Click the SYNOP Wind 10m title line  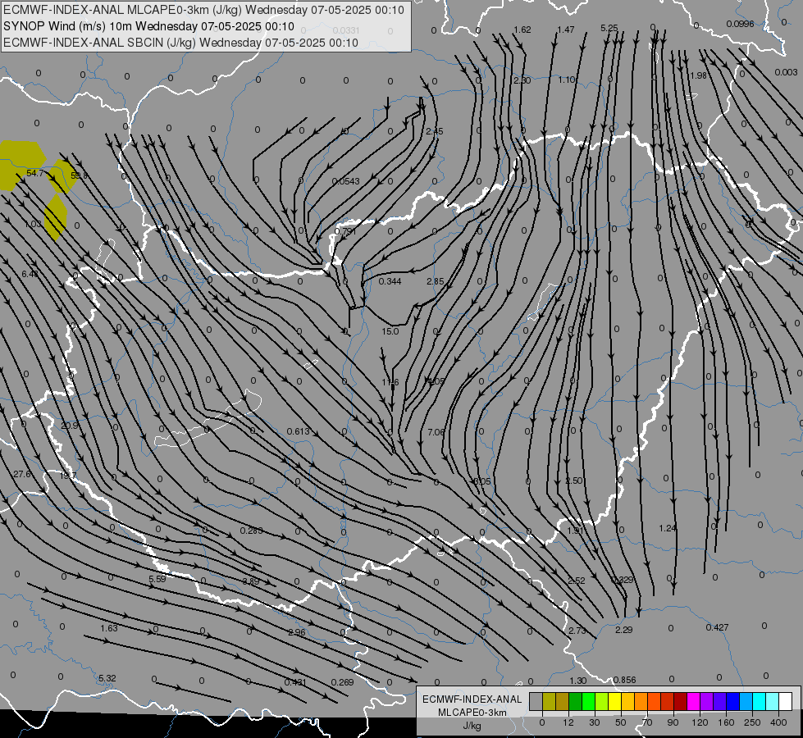pos(148,26)
